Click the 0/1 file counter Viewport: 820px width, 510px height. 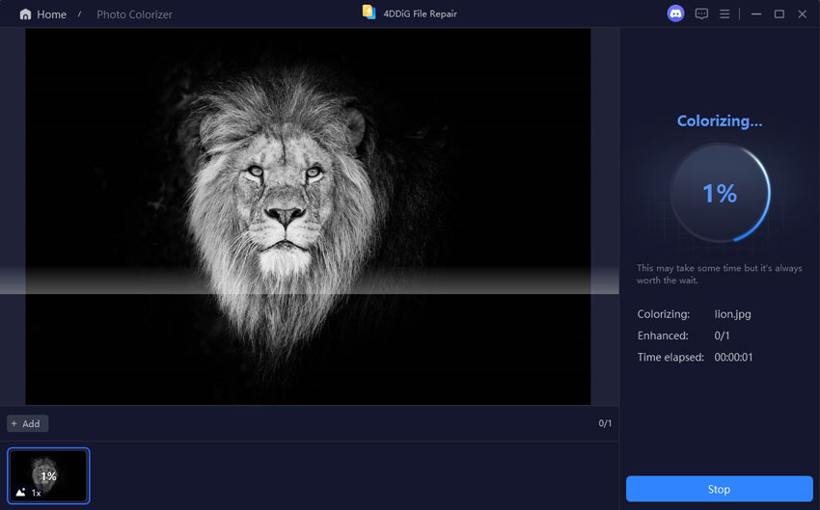(605, 423)
